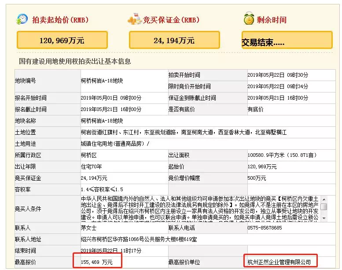This screenshot has height=270, width=342.
Task: Click 柯桥柯岩A-18地块 value in 地块名称 row
Action: pyautogui.click(x=102, y=121)
